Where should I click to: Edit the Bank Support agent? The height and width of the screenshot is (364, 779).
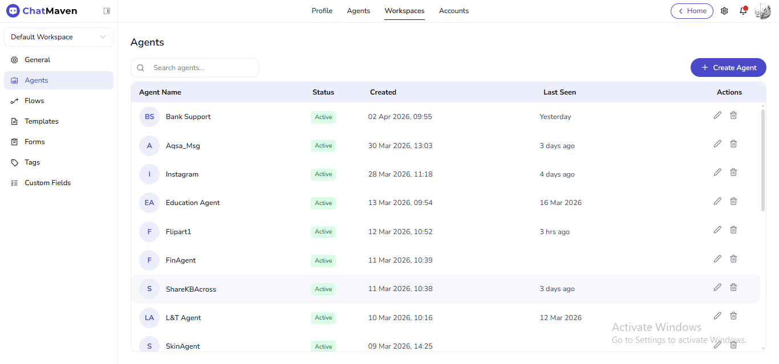pyautogui.click(x=717, y=115)
